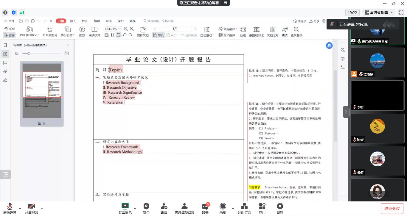
Task: Fit page to actual size (1:1 icon)
Action: (106, 35)
